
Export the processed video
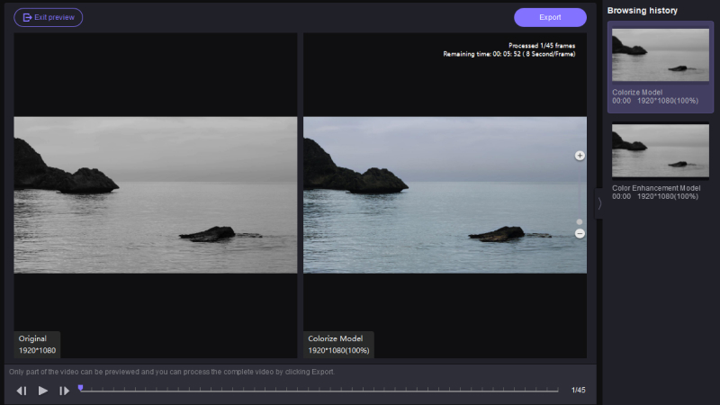[x=550, y=17]
